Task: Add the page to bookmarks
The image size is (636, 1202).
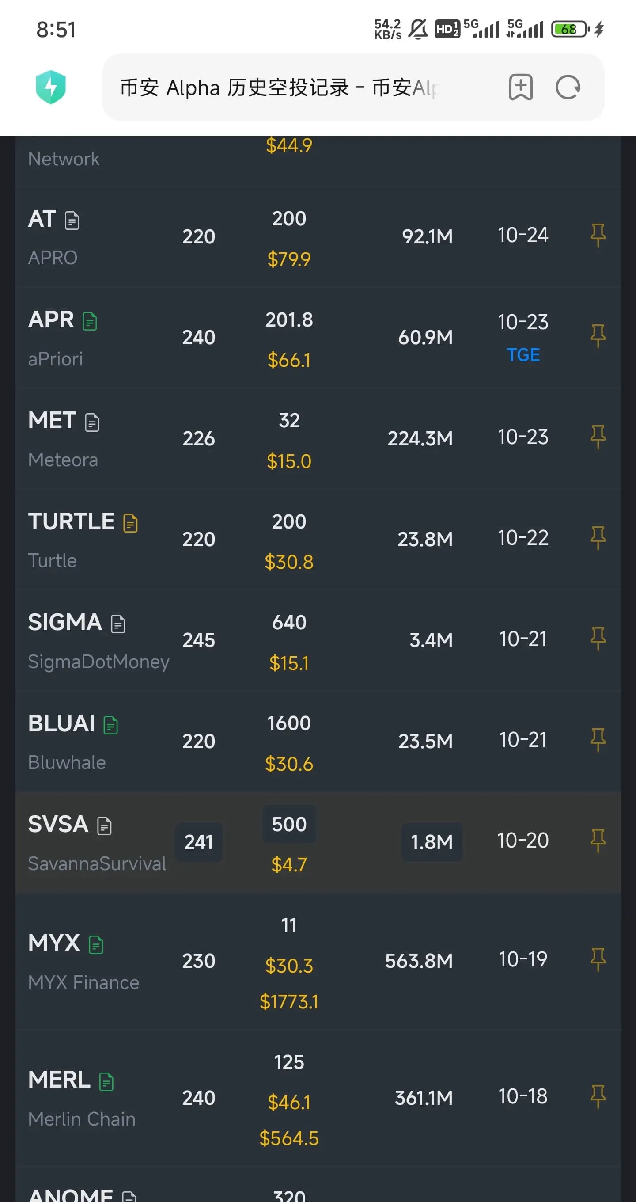Action: point(520,87)
